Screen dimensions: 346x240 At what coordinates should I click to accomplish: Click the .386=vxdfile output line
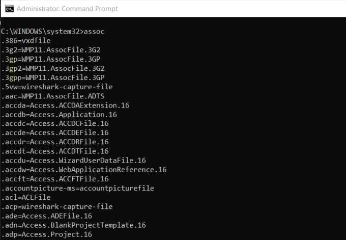point(25,40)
